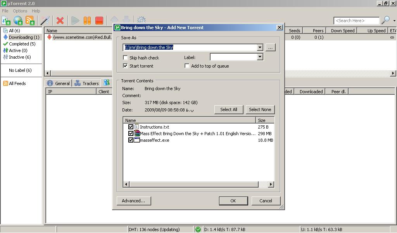
Task: Open All Feeds in sidebar
Action: coord(14,83)
